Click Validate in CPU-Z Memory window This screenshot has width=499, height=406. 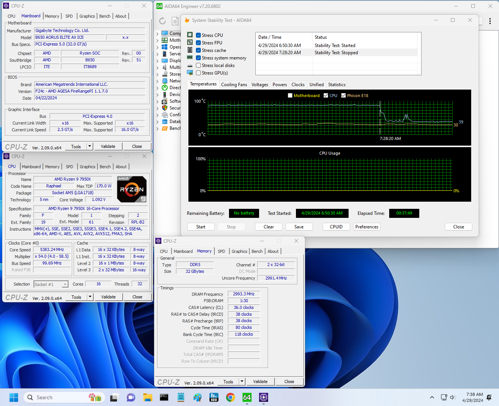pyautogui.click(x=260, y=382)
